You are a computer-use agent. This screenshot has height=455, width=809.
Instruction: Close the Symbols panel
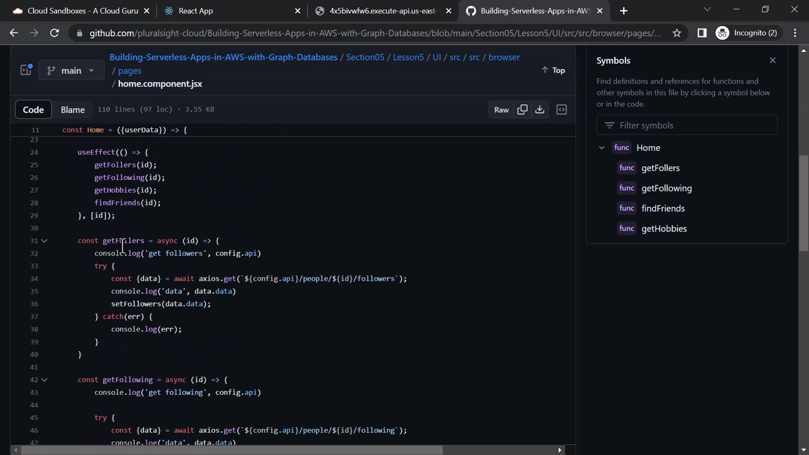coord(772,61)
